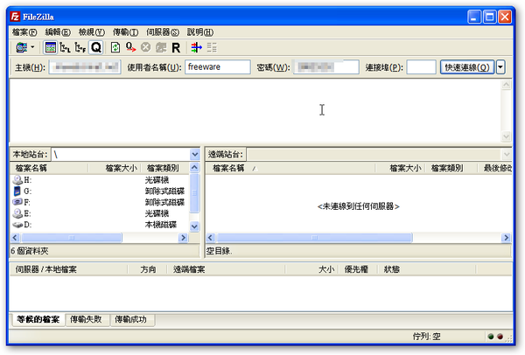The width and height of the screenshot is (525, 355).
Task: Click the remote list scroll right arrow
Action: point(506,238)
